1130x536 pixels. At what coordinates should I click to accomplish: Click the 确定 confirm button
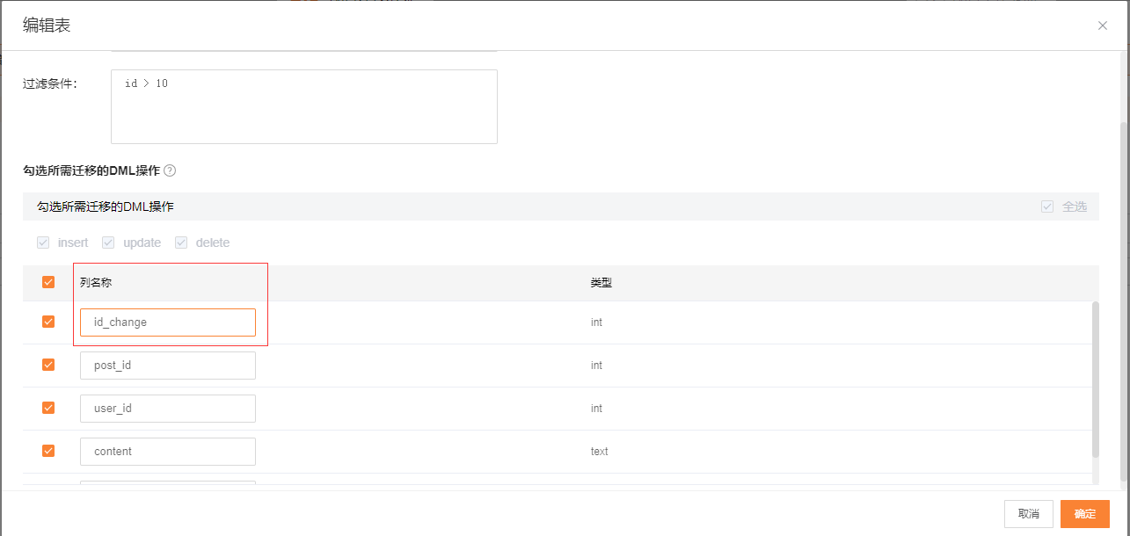[x=1084, y=514]
